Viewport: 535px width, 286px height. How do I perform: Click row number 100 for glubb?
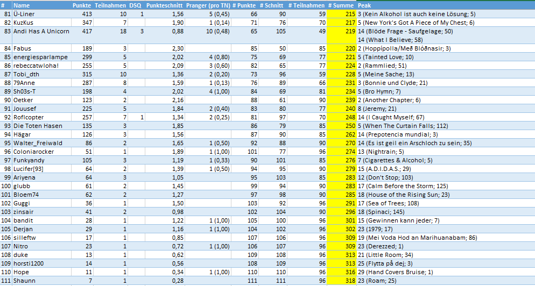[x=6, y=186]
